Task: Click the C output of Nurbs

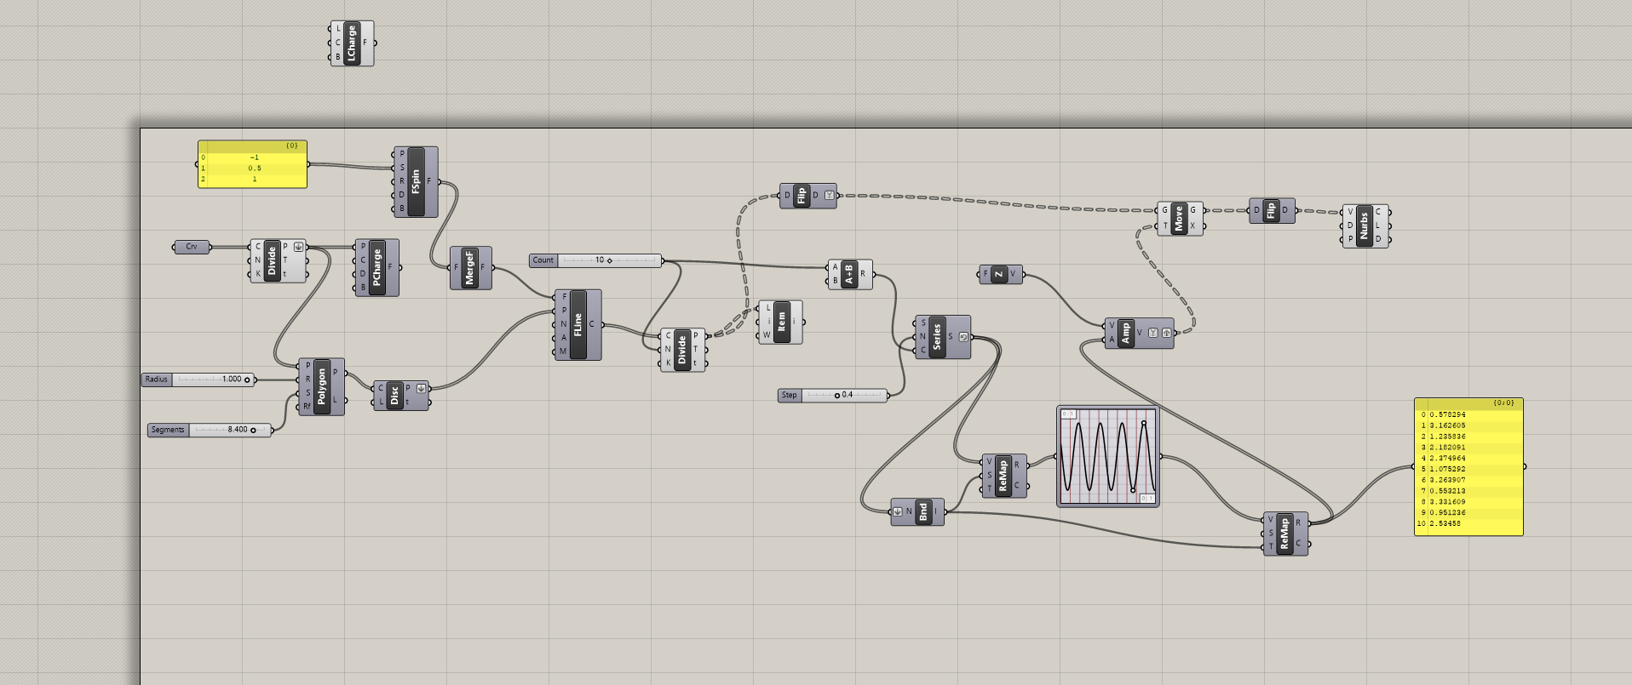Action: click(x=1378, y=212)
